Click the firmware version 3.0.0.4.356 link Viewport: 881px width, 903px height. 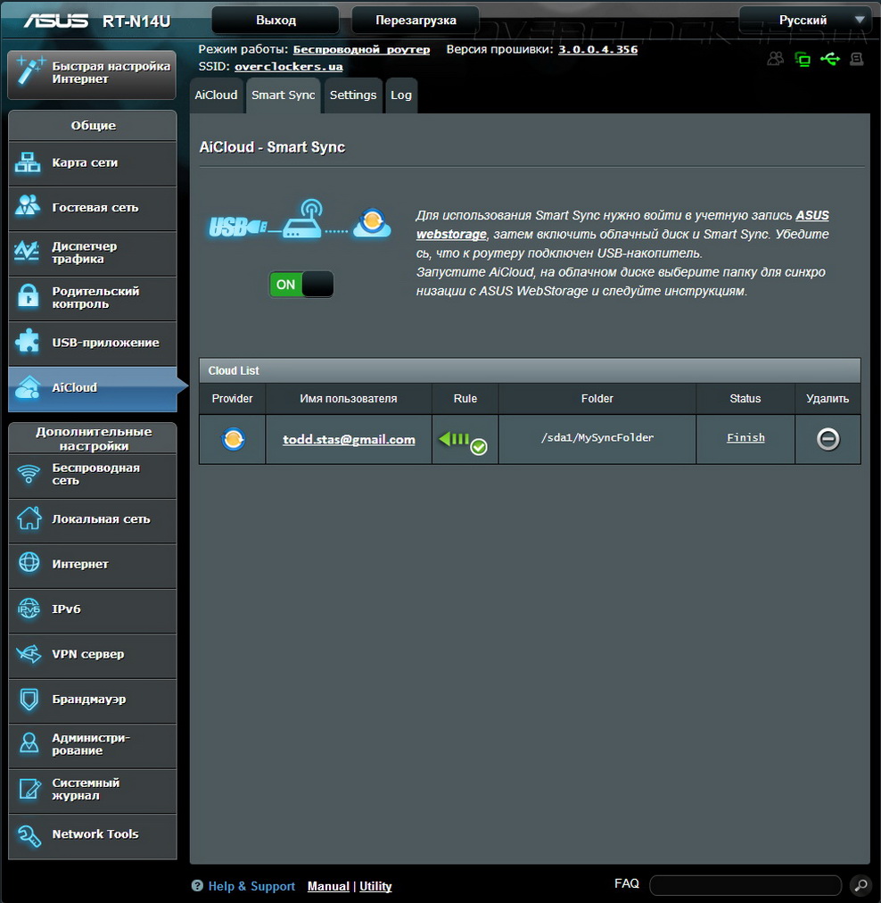597,50
